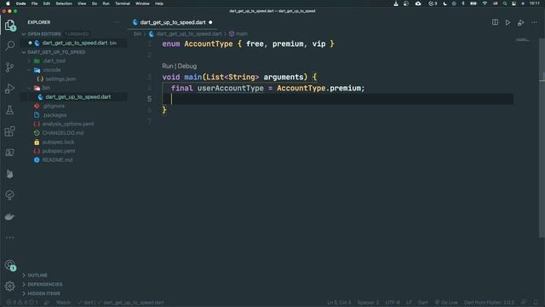This screenshot has height=307, width=545.
Task: Open the Selection menu
Action: [x=64, y=3]
